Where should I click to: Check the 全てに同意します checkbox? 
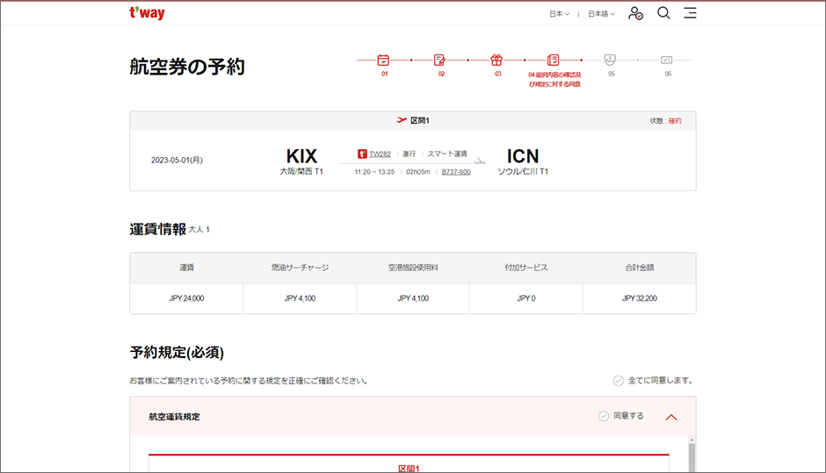tap(619, 381)
